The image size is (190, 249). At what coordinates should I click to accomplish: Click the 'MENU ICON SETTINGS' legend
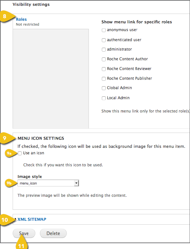pyautogui.click(x=41, y=138)
